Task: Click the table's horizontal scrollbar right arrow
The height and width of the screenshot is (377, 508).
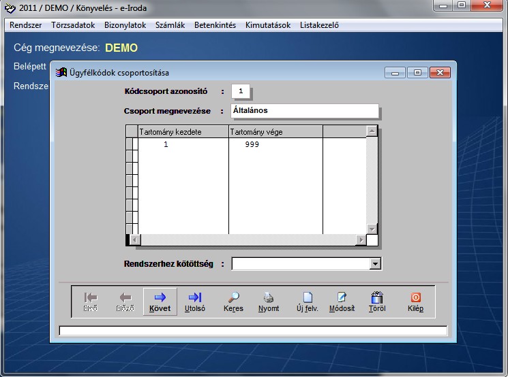Action: (x=360, y=240)
